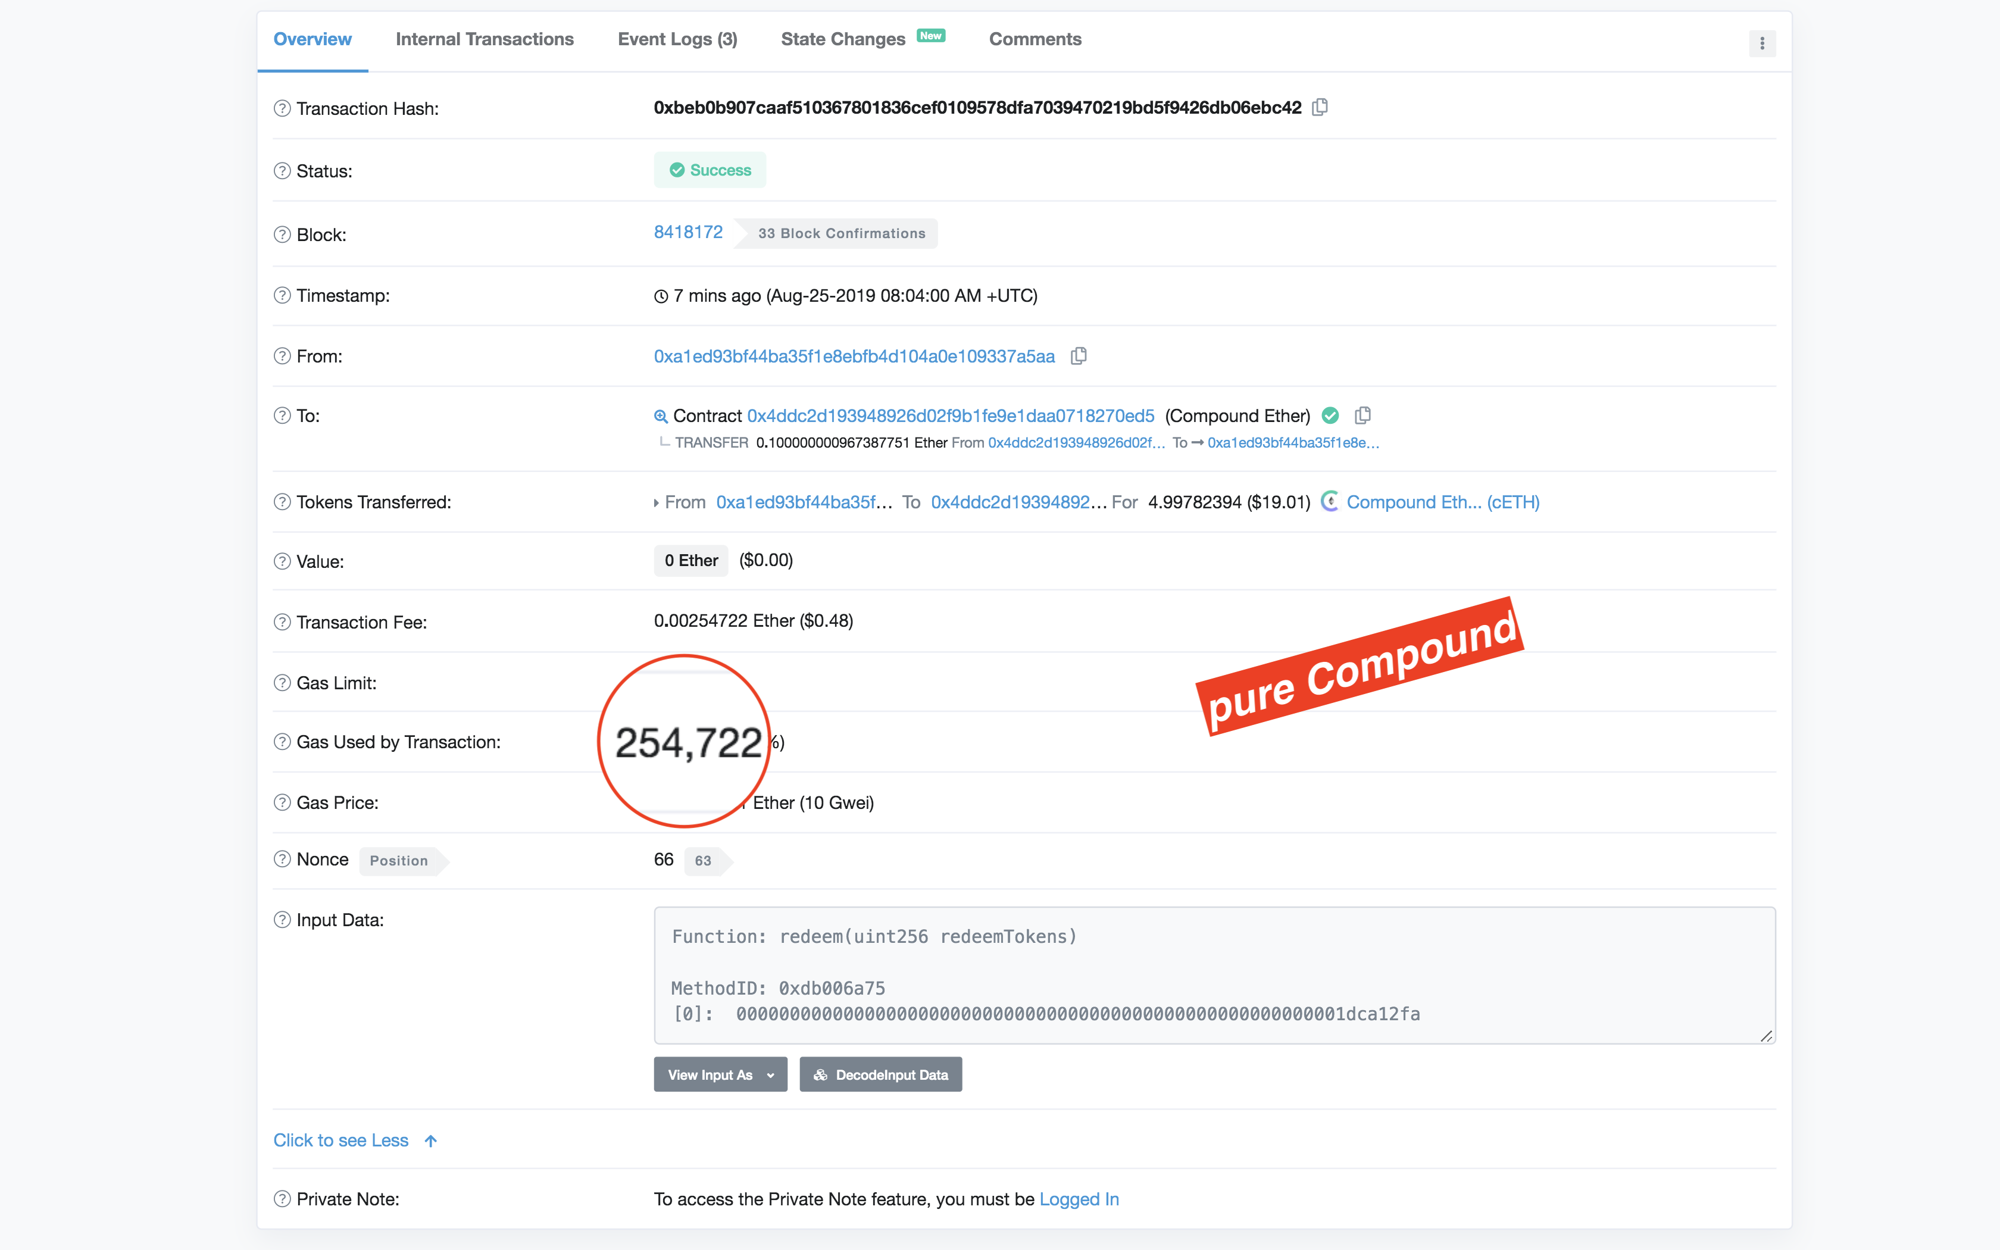Viewport: 2000px width, 1250px height.
Task: Click help icon next to Input Data
Action: [283, 919]
